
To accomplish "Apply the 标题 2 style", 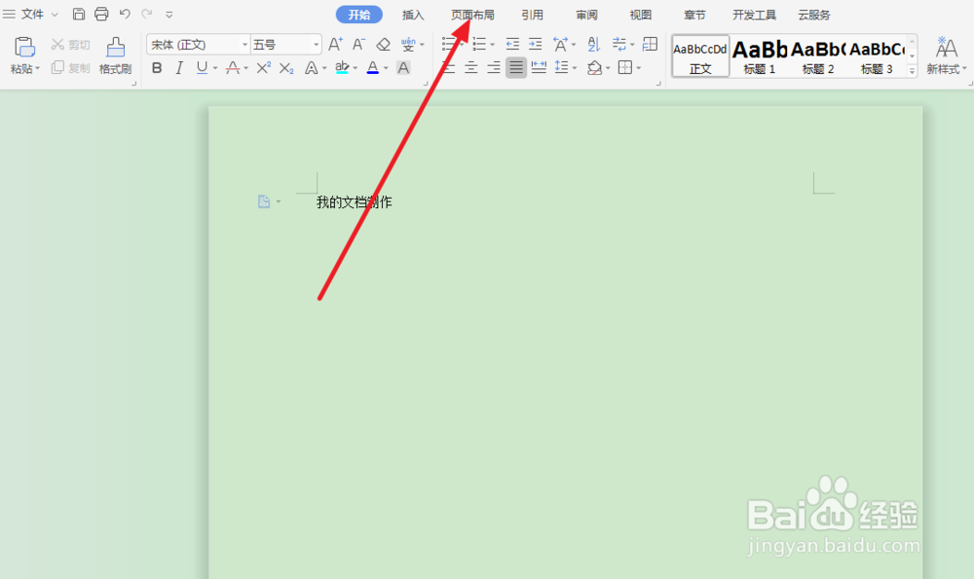I will pyautogui.click(x=817, y=55).
